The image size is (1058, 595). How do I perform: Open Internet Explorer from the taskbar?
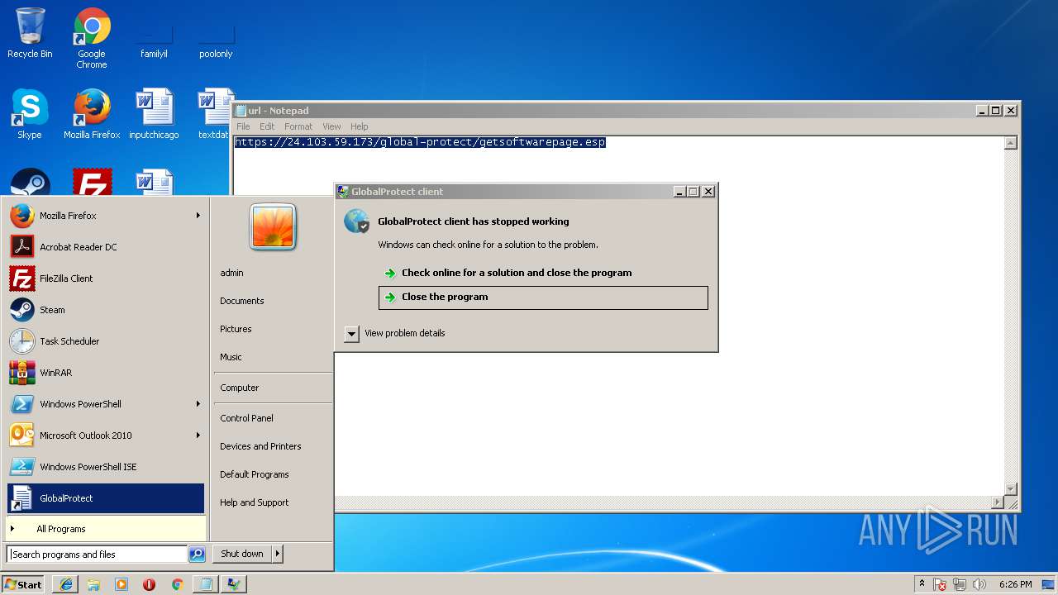pos(65,584)
